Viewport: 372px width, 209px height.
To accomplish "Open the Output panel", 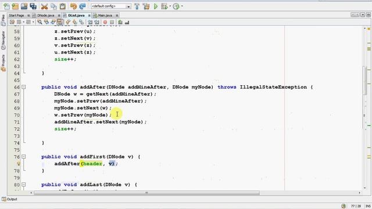I will pyautogui.click(x=9, y=199).
